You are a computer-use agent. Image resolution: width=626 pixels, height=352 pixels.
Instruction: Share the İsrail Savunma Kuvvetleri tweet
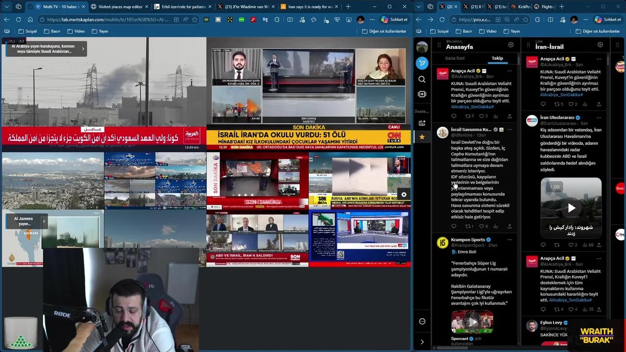click(x=509, y=226)
